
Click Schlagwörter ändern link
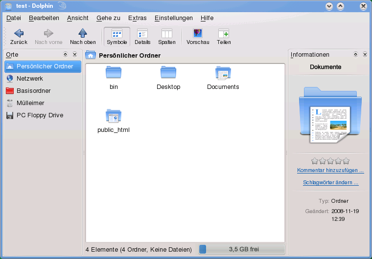click(330, 182)
